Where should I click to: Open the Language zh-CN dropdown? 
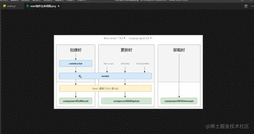pyautogui.click(x=145, y=38)
